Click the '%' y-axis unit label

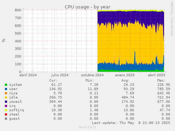pos(4,40)
